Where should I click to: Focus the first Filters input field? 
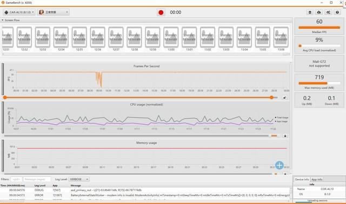point(16,179)
